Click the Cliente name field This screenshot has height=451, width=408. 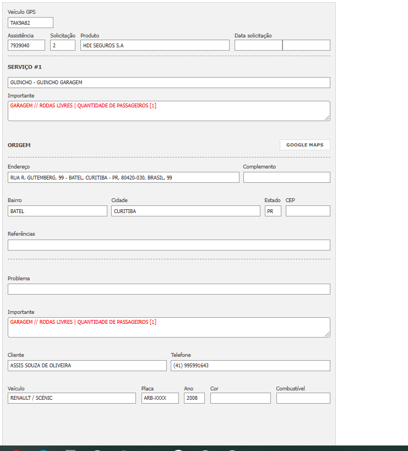point(87,366)
